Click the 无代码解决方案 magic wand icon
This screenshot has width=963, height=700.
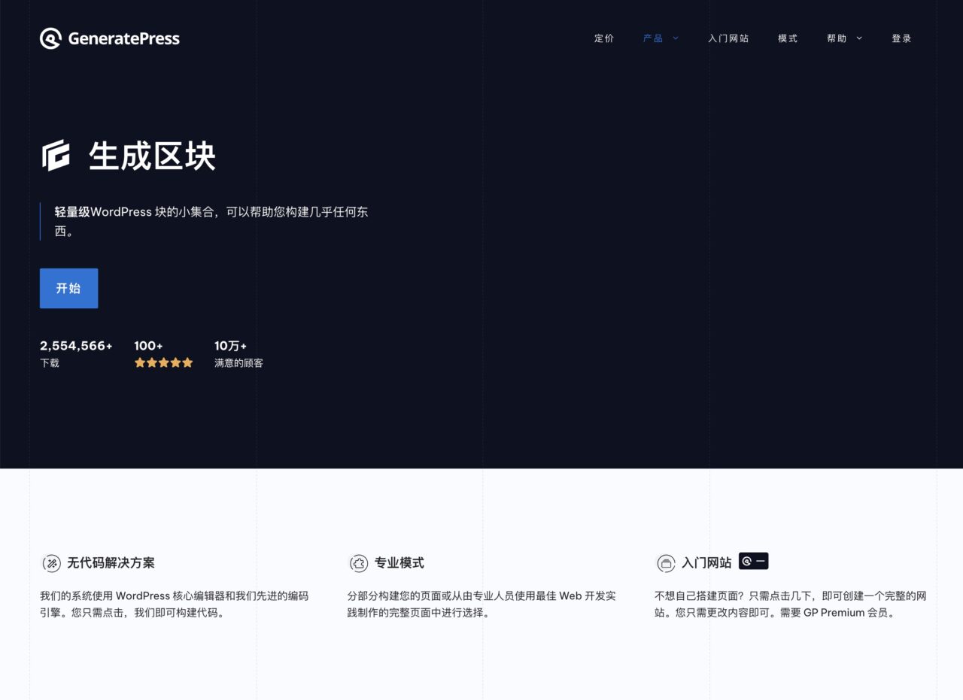(x=51, y=562)
